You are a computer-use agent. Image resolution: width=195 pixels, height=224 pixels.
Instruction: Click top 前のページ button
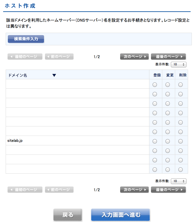[x=59, y=57]
